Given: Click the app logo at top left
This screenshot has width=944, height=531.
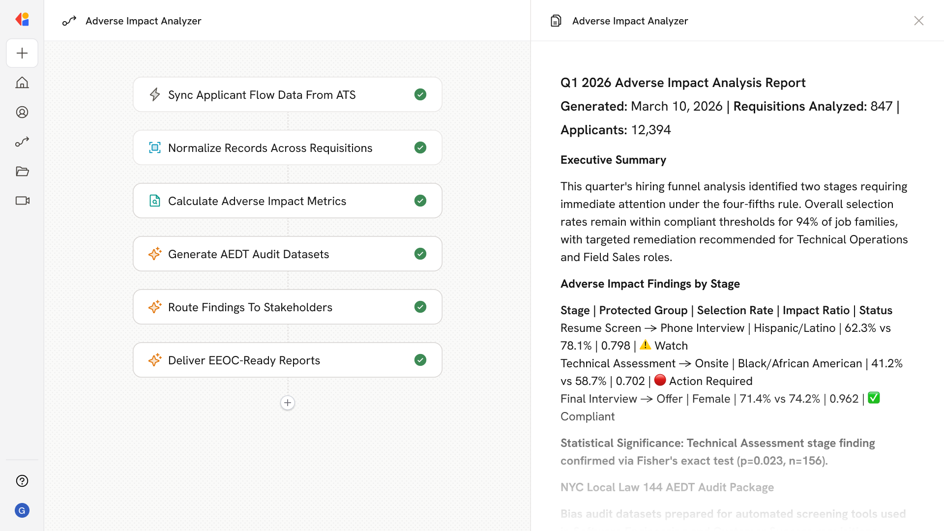Looking at the screenshot, I should point(22,20).
